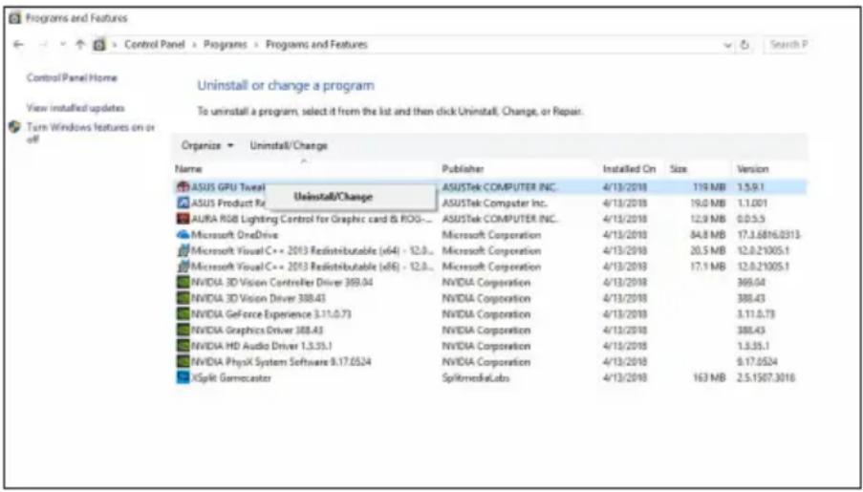
Task: Open Turn Windows features on or off
Action: 91,133
